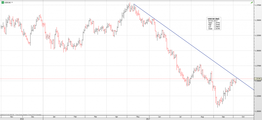Image resolution: width=262 pixels, height=120 pixels.
Task: Open the USDCAD symbol dropdown arrow
Action: point(12,2)
